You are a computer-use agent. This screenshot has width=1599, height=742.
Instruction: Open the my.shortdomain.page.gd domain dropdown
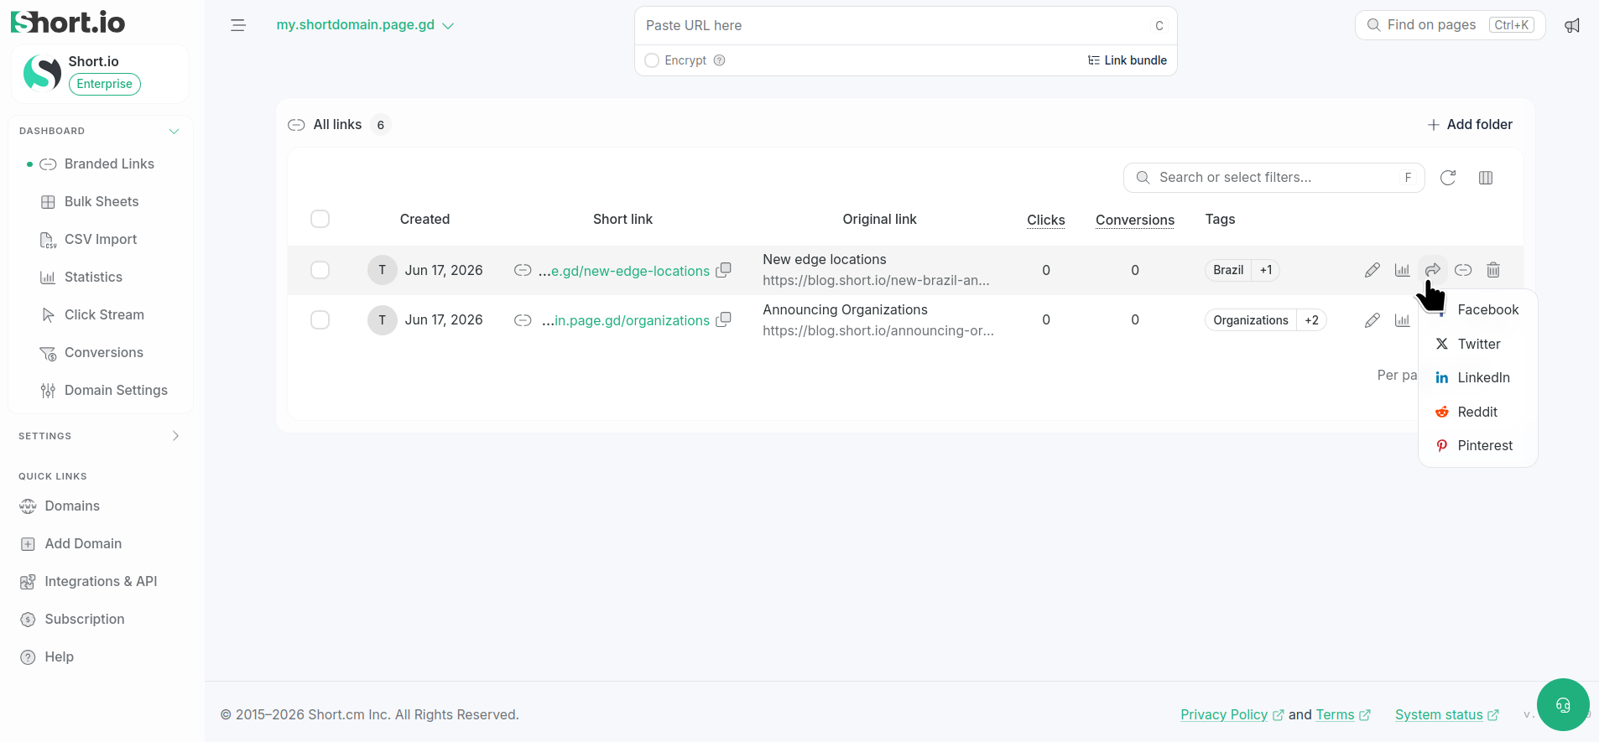[365, 25]
